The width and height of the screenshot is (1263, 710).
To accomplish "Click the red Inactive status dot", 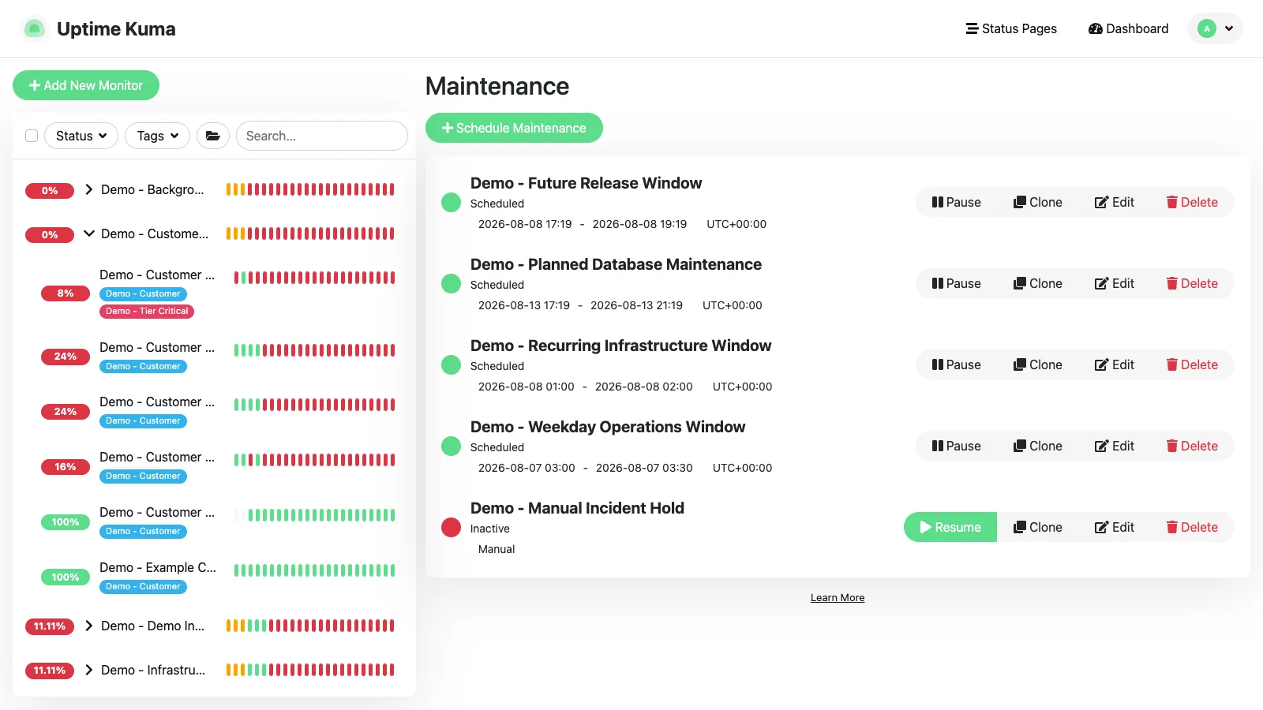I will (x=451, y=527).
